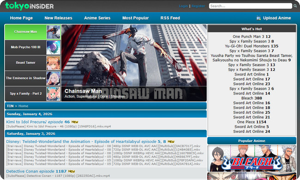Screen dimensions: 300x180
Task: Open Sword Art Online 25 link
Action: pyautogui.click(x=252, y=112)
